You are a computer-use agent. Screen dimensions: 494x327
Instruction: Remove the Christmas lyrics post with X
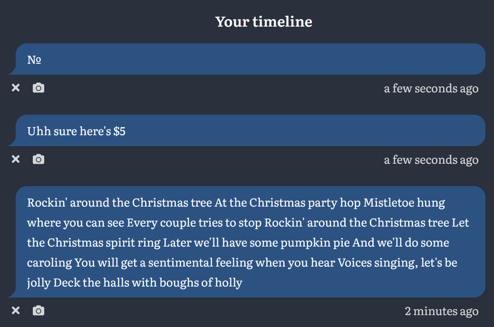16,311
